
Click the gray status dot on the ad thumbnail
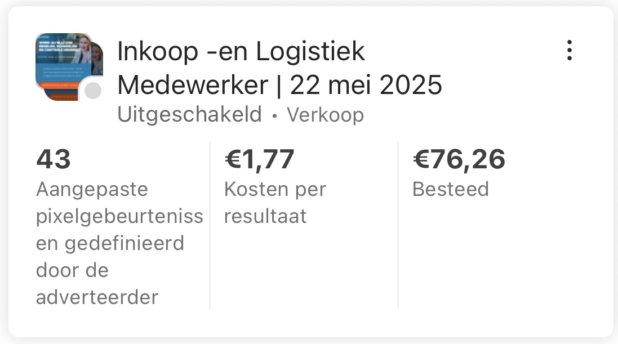click(x=92, y=91)
